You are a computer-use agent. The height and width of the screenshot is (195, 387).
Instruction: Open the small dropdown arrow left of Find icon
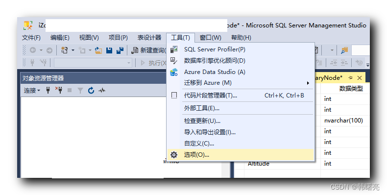pos(332,50)
